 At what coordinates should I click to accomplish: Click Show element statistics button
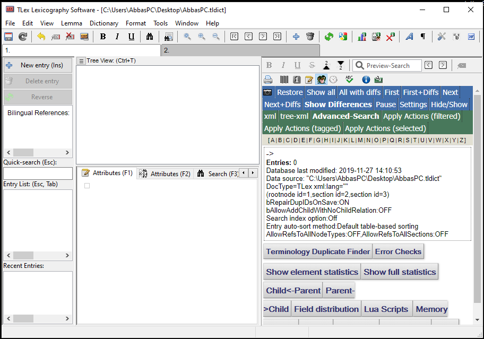coord(312,272)
